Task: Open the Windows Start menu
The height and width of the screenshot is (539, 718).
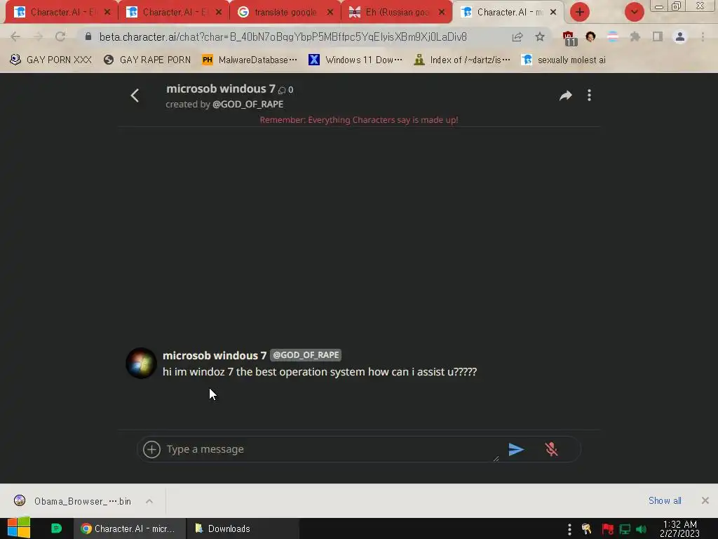Action: coord(19,528)
